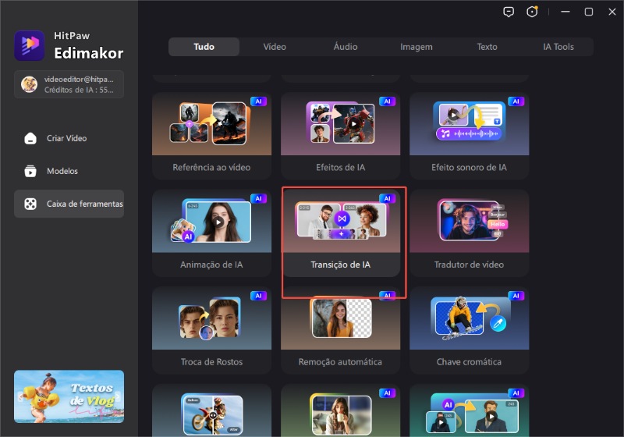Screen dimensions: 624x437
Task: Click the Chave cromática label
Action: 470,362
